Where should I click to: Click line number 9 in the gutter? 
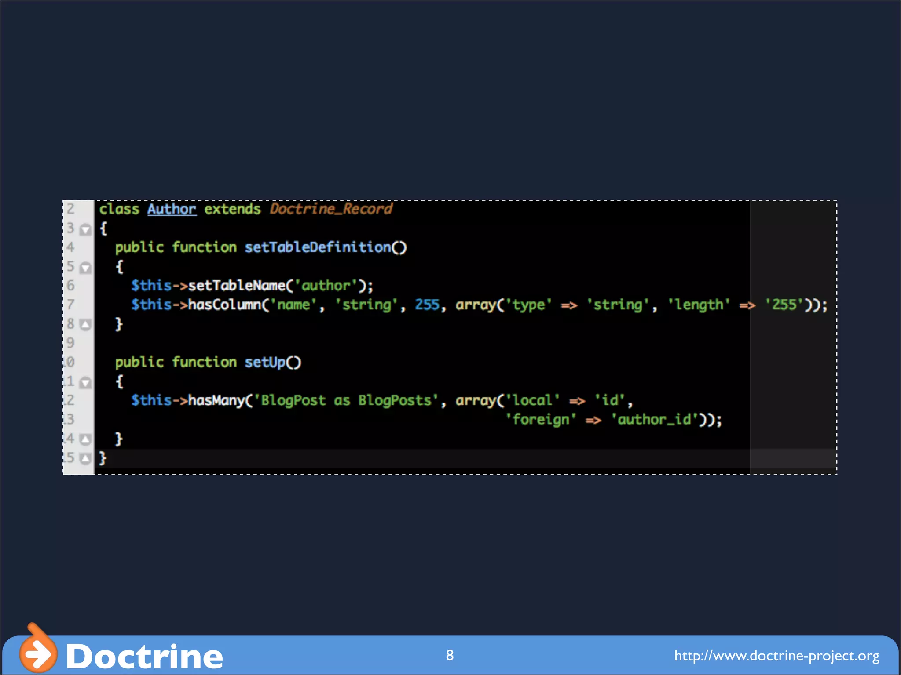[70, 343]
